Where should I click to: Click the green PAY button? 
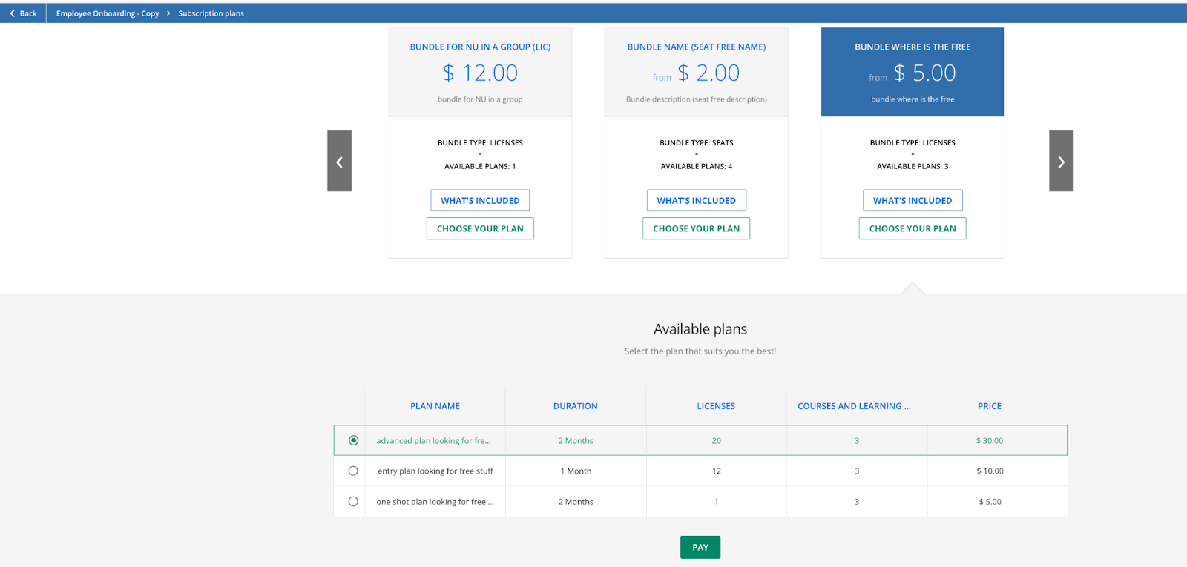click(x=700, y=547)
